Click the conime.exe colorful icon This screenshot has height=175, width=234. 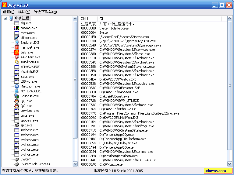tap(17, 28)
